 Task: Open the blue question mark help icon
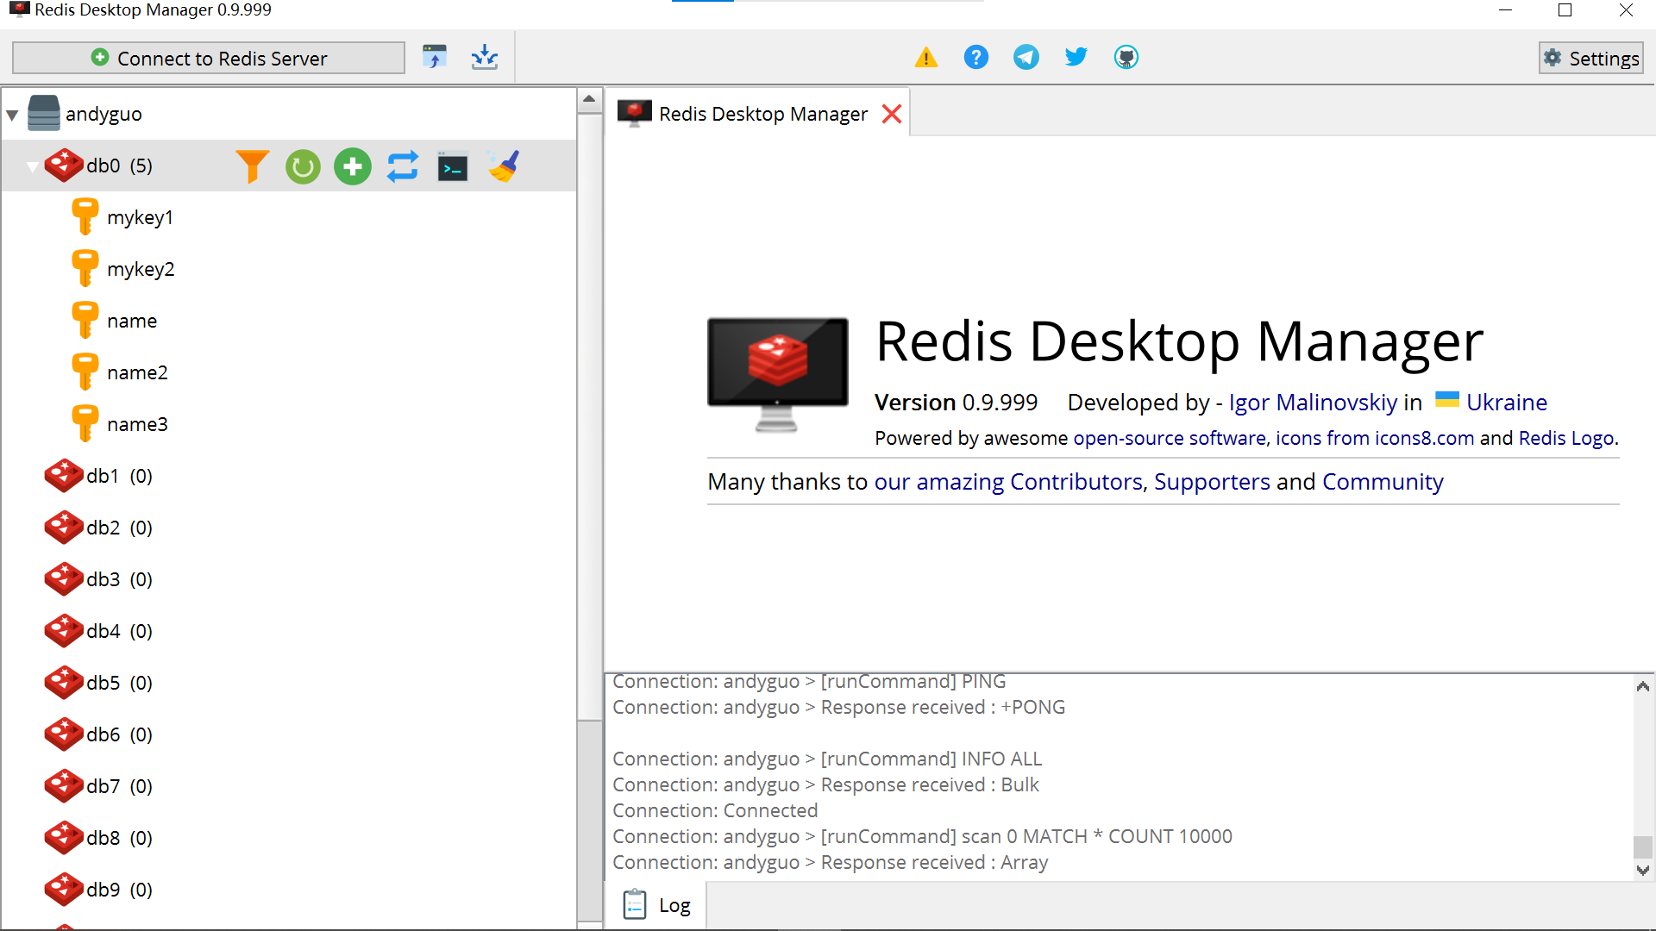pyautogui.click(x=975, y=58)
